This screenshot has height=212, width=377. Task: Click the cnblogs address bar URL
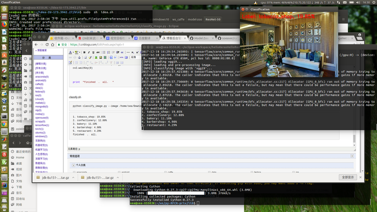tap(97, 45)
